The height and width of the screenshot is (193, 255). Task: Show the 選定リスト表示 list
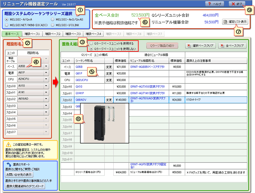235,22
